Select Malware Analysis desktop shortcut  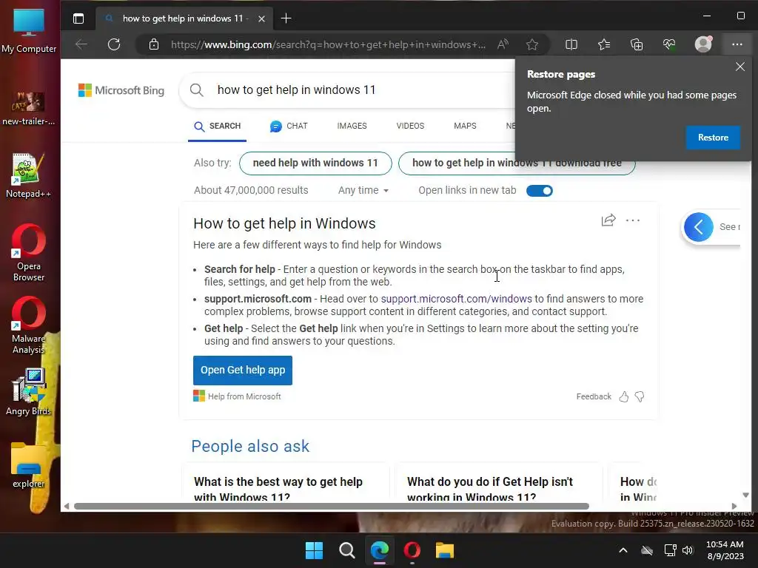(x=29, y=325)
